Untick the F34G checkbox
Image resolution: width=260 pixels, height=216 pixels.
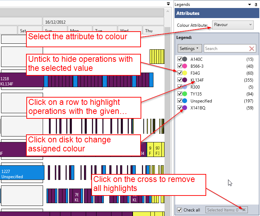click(x=180, y=73)
